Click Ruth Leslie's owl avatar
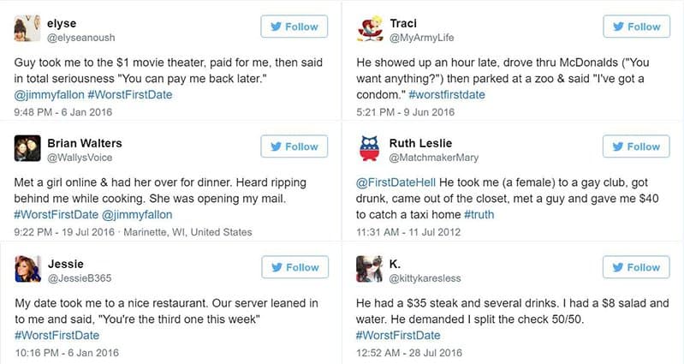Viewport: 684px width, 364px height. pos(370,149)
